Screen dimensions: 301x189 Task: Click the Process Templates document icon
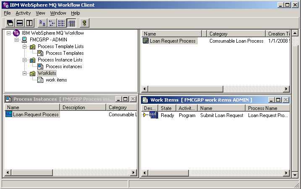(x=40, y=53)
